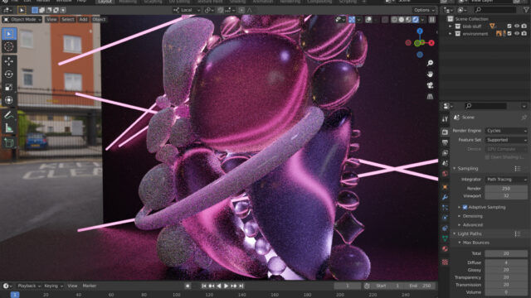Open the View Layer properties tab
531x298 pixels.
pyautogui.click(x=445, y=152)
